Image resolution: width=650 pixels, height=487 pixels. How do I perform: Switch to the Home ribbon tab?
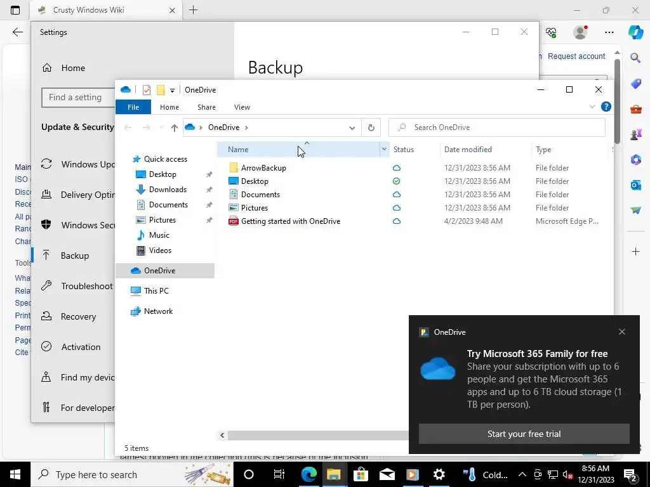point(169,107)
